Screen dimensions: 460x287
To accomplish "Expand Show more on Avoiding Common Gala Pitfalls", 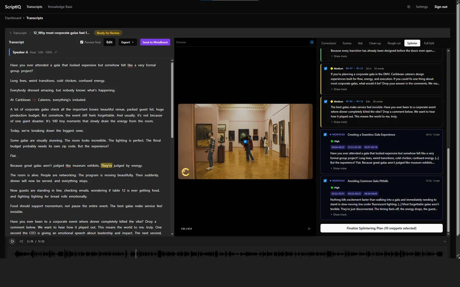I will click(339, 215).
